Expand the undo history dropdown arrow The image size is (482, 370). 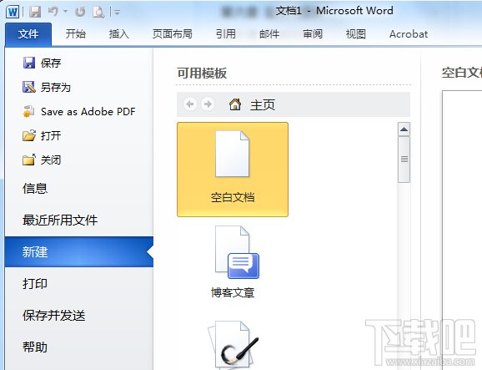(x=66, y=12)
